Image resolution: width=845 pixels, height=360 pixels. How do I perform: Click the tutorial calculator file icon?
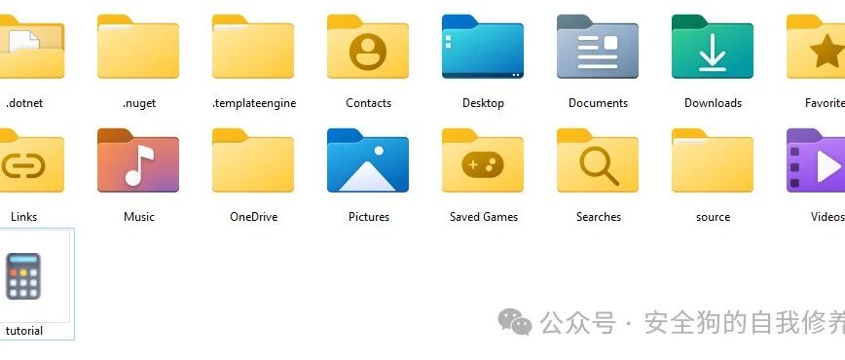(23, 276)
